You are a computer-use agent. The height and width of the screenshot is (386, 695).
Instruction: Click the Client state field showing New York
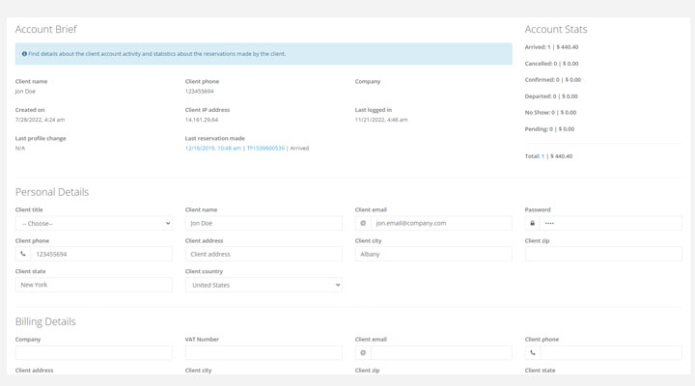tap(94, 285)
